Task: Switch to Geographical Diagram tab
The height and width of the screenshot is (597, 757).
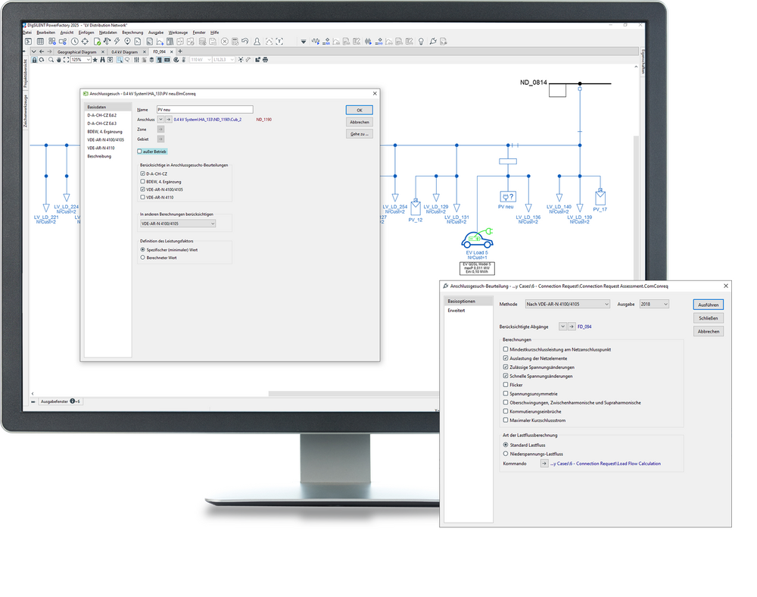Action: [77, 52]
